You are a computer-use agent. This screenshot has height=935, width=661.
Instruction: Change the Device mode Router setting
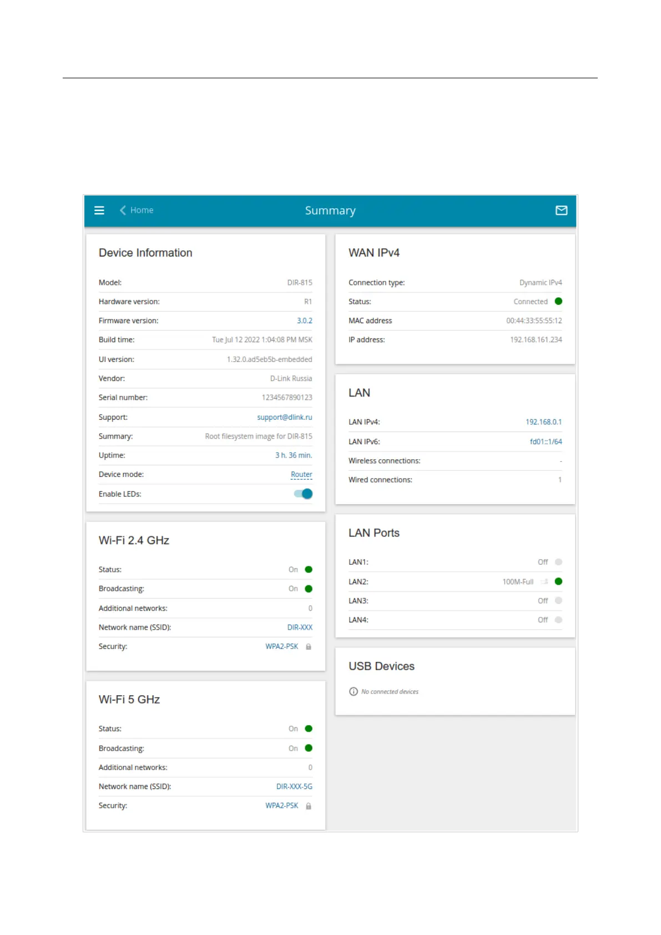301,475
